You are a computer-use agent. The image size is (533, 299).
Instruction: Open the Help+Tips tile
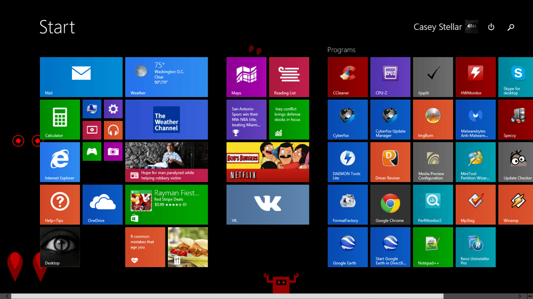click(x=60, y=205)
